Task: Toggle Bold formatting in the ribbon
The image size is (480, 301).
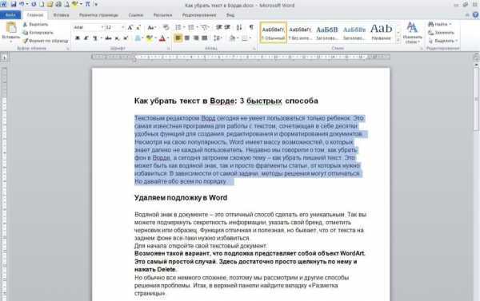Action: 78,38
